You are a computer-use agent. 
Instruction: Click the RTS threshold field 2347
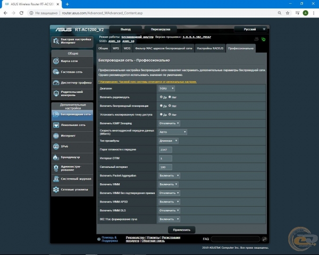click(x=165, y=150)
